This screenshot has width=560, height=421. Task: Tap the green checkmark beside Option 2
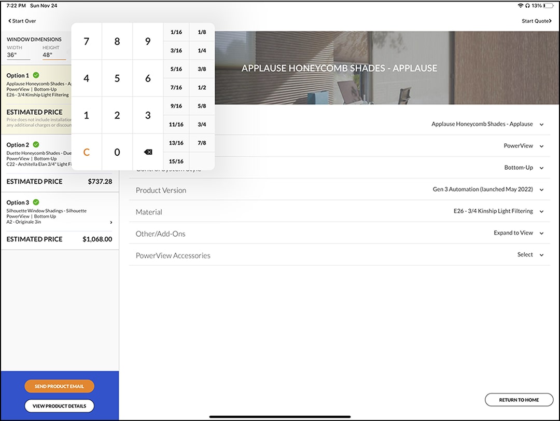pyautogui.click(x=36, y=144)
